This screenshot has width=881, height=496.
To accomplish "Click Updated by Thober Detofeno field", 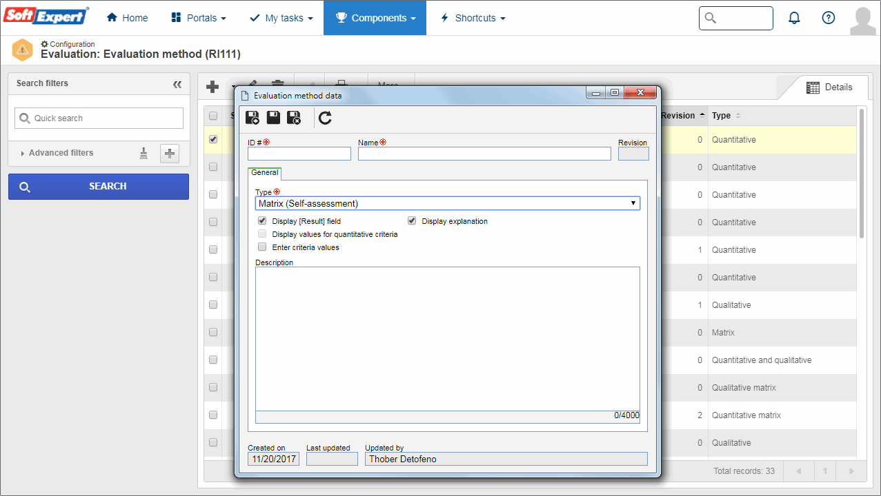I will click(506, 459).
